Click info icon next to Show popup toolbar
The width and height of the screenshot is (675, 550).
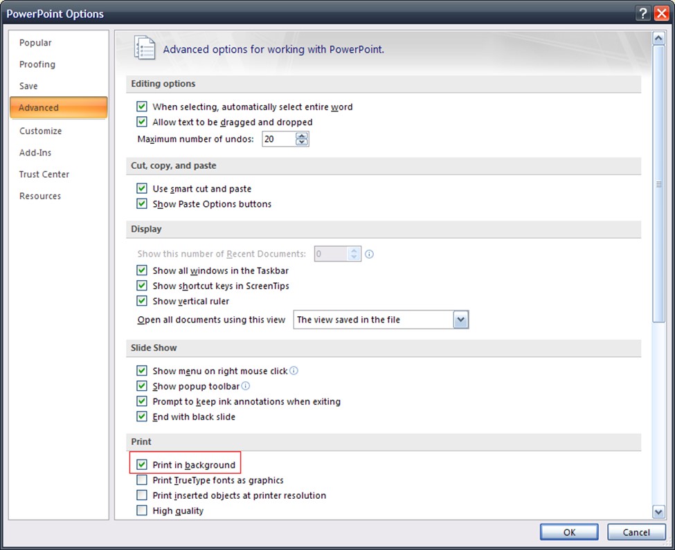tap(245, 386)
